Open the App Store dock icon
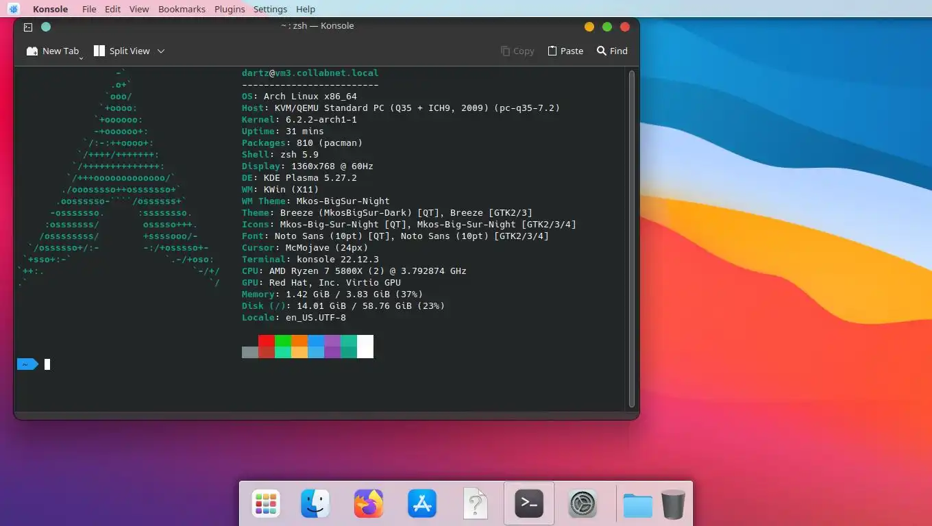932x526 pixels. click(x=422, y=504)
